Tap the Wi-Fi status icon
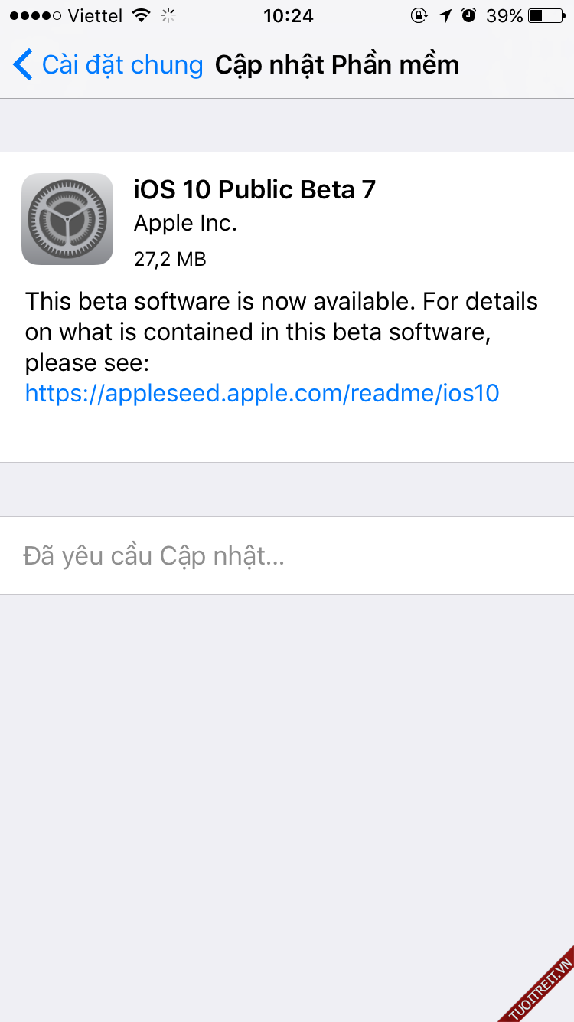Image resolution: width=574 pixels, height=1022 pixels. [x=141, y=15]
